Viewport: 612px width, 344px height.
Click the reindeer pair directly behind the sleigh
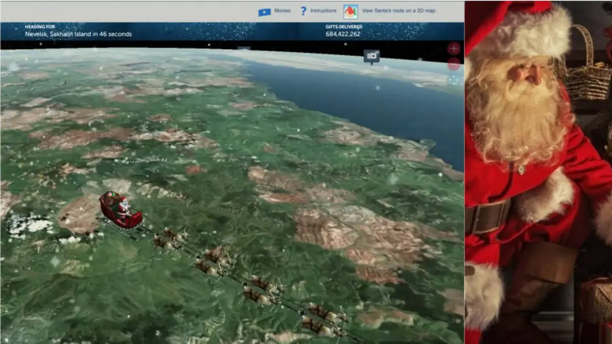(x=171, y=239)
